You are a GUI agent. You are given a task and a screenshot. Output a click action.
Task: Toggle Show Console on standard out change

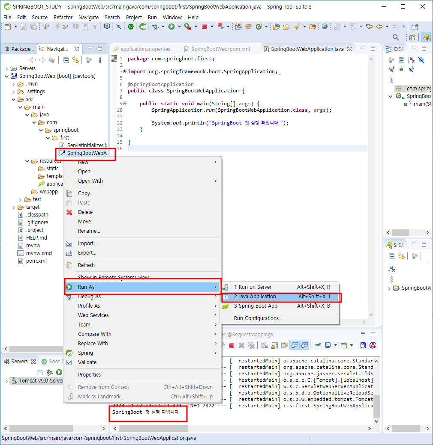pos(295,345)
